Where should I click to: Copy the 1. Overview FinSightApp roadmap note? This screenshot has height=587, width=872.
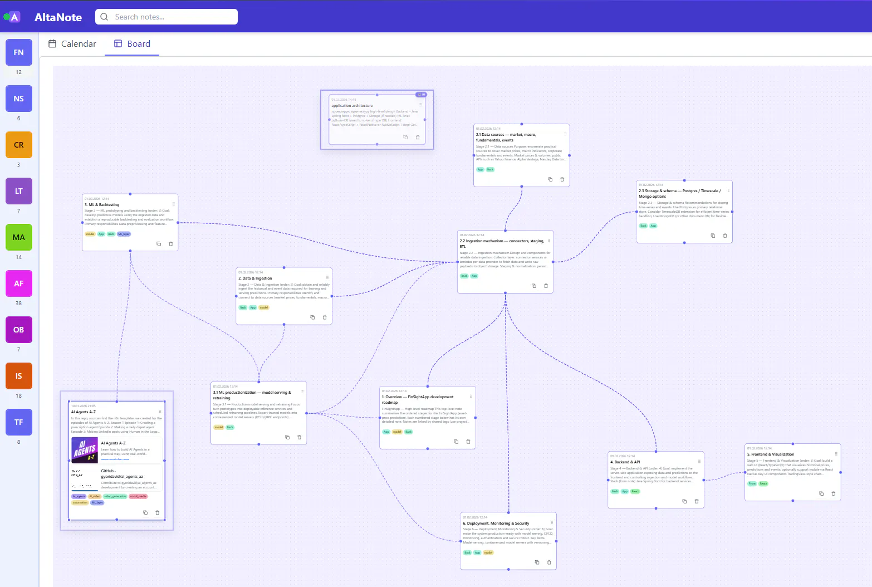(456, 442)
